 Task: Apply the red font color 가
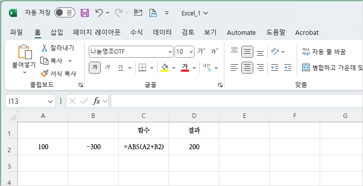coord(184,68)
